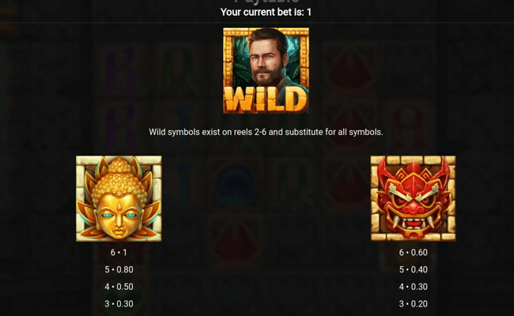
Task: Click the partially visible Paytable title
Action: click(266, 2)
